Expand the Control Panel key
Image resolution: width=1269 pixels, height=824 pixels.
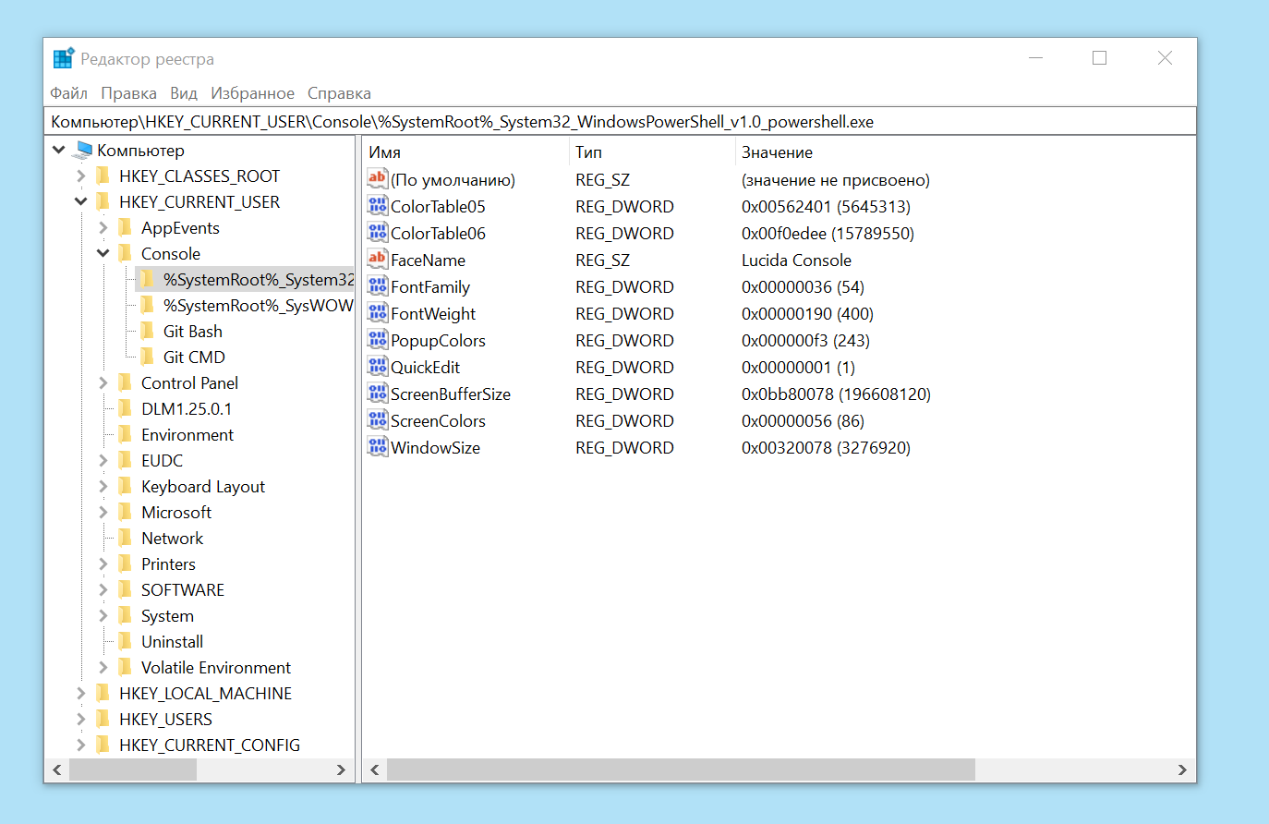click(103, 382)
